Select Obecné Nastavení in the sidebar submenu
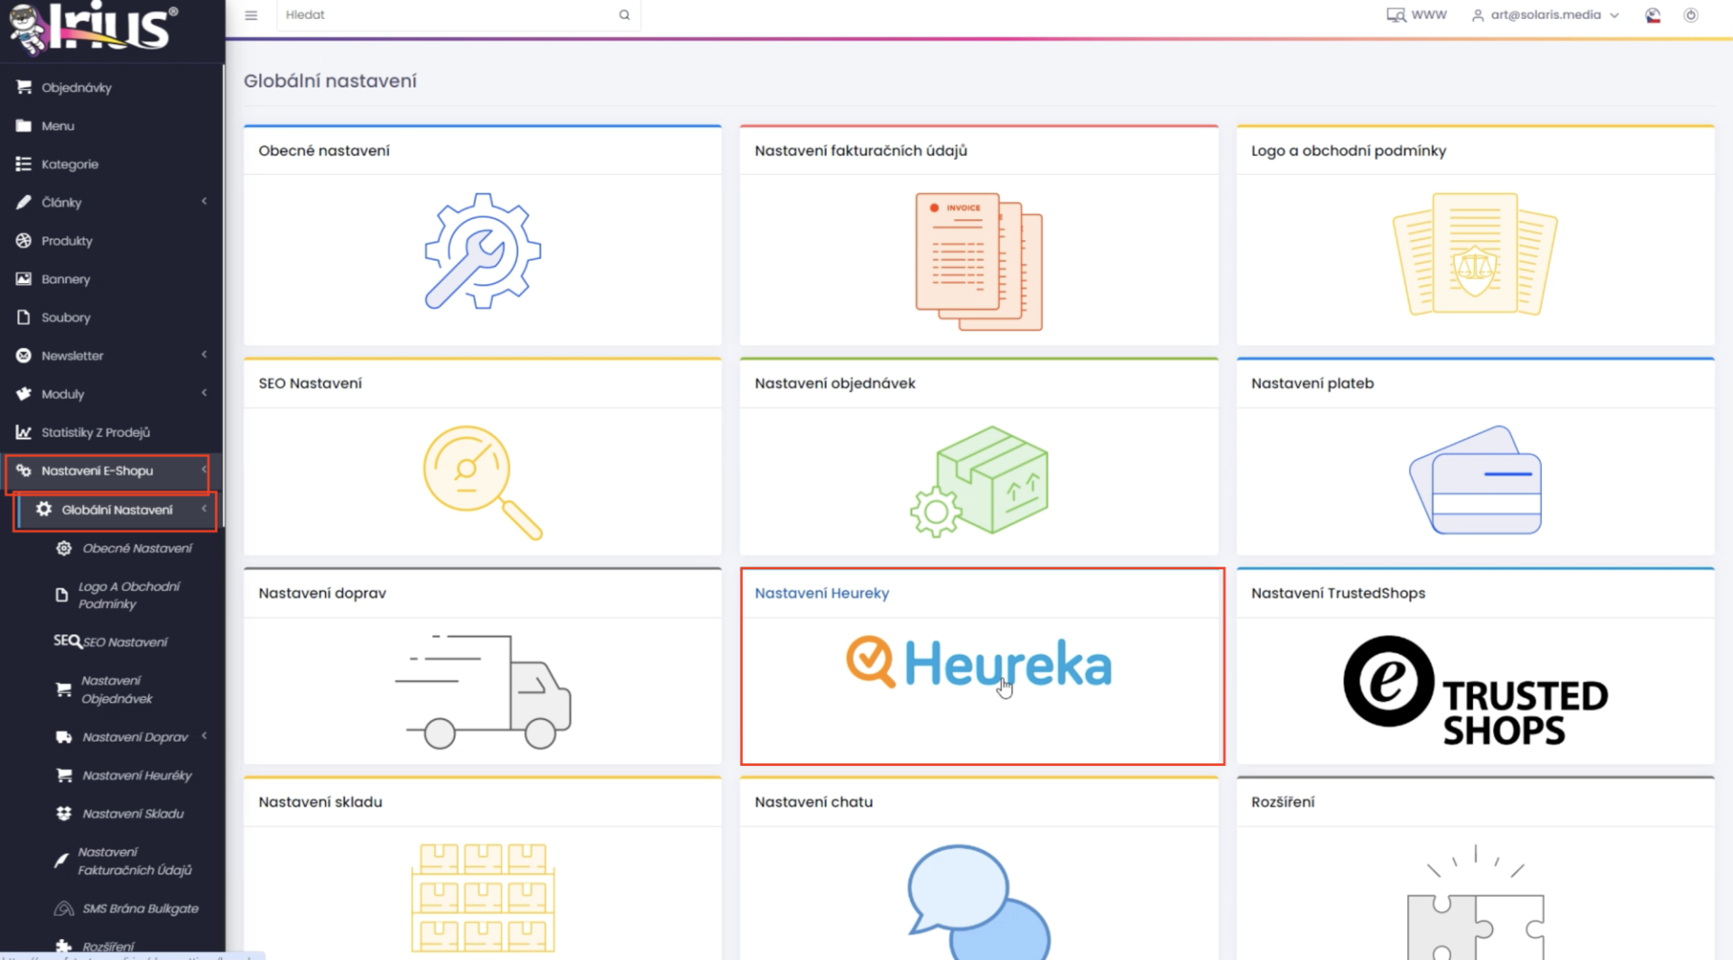The image size is (1733, 960). (137, 549)
